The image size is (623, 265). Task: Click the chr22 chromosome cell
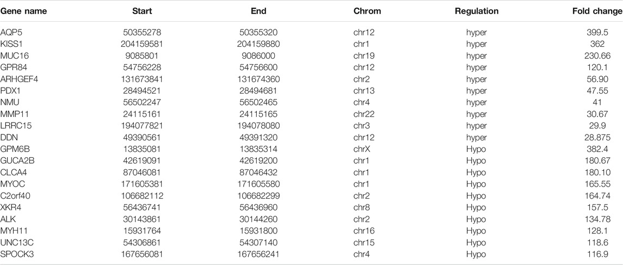[364, 108]
